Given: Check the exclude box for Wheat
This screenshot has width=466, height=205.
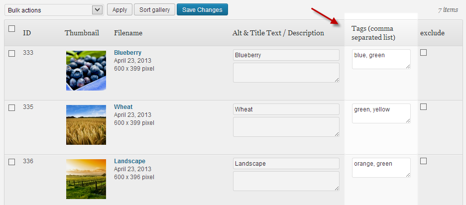Looking at the screenshot, I should (424, 106).
